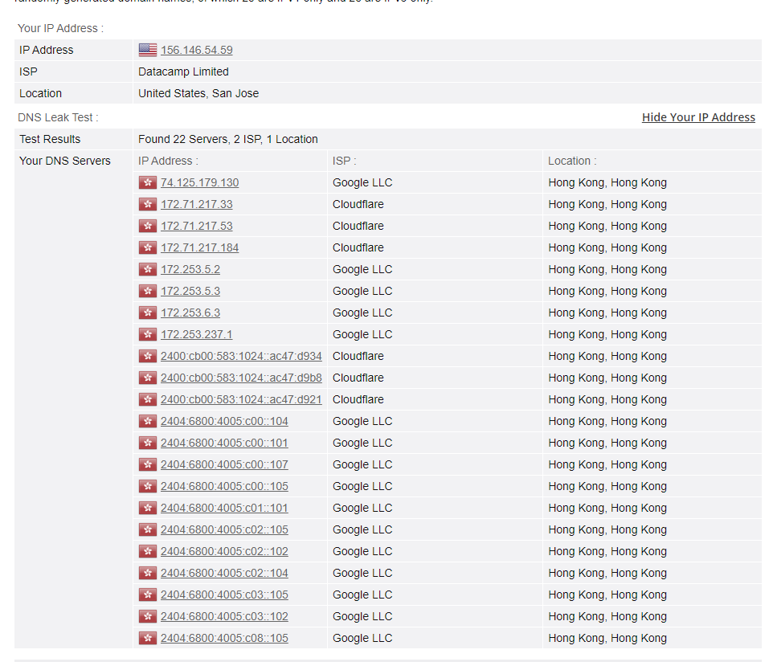This screenshot has height=662, width=769.
Task: Click the Hong Kong flag beside 172.71.217.53
Action: pos(148,226)
